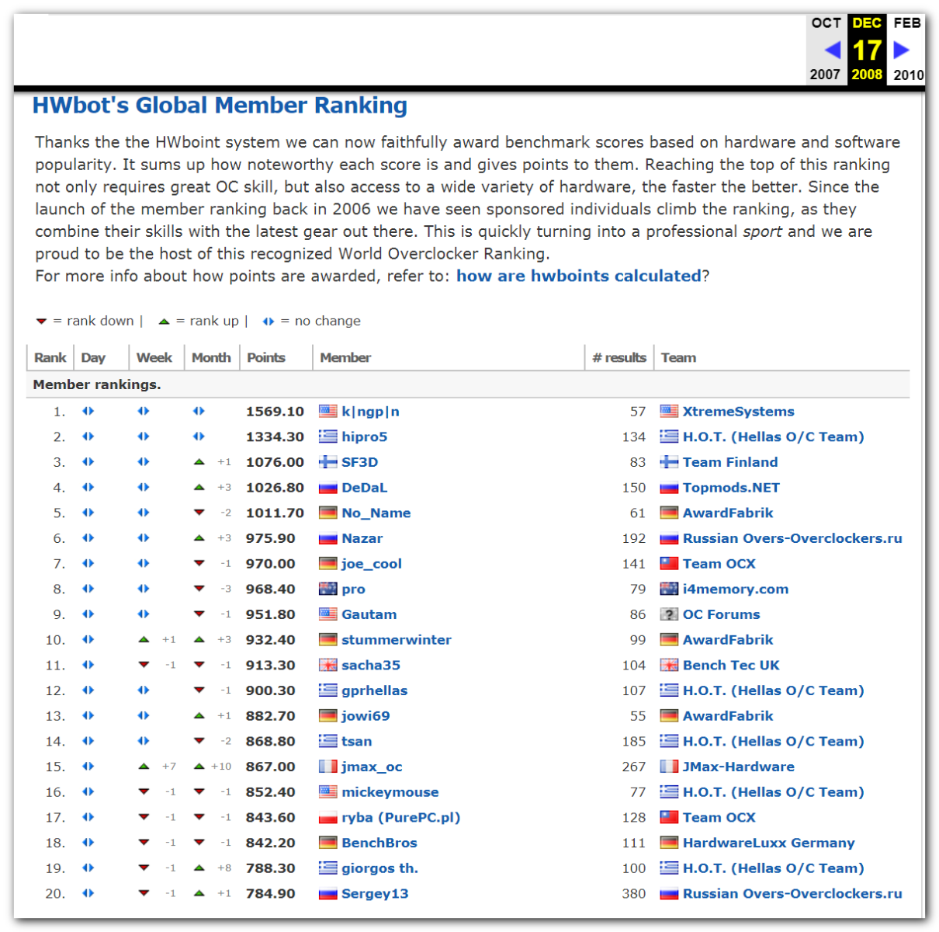The height and width of the screenshot is (932, 939).
Task: Open the i4memory.com team page
Action: (735, 589)
